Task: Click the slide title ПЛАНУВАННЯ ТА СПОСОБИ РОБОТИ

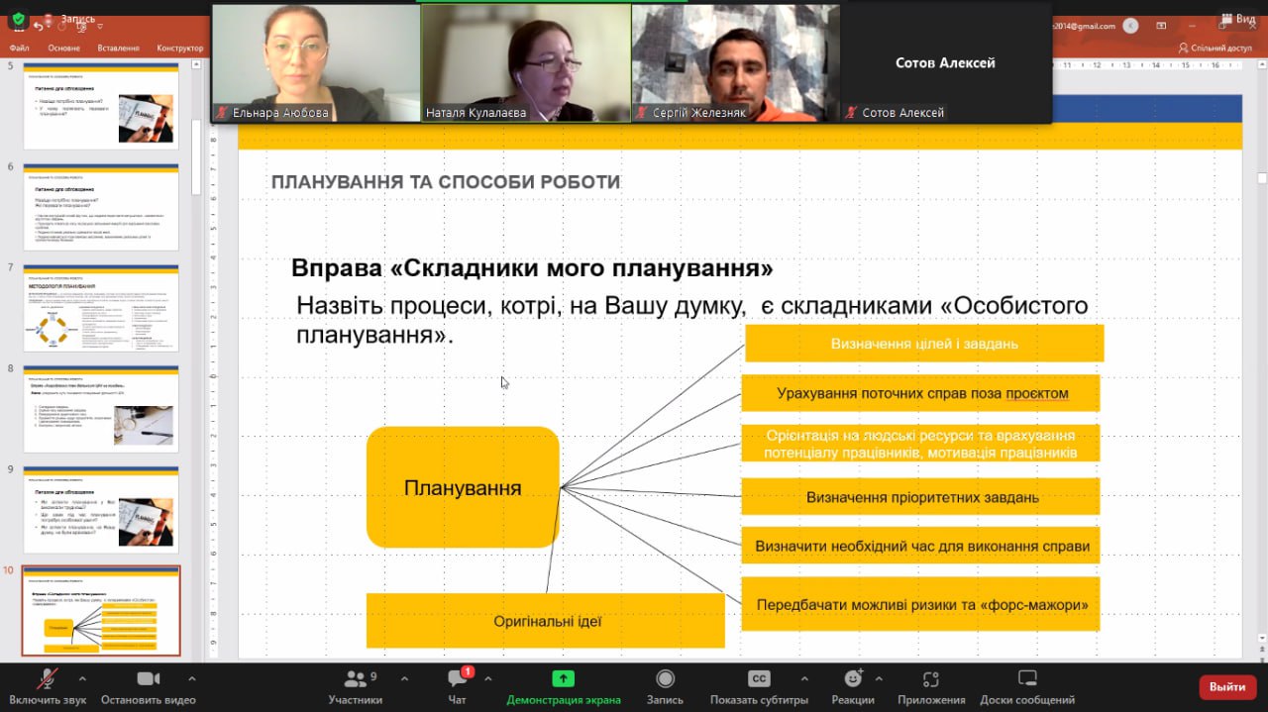Action: [446, 182]
